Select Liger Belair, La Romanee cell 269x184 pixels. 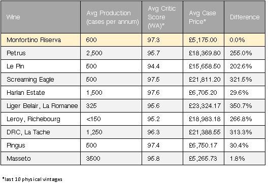coord(41,106)
